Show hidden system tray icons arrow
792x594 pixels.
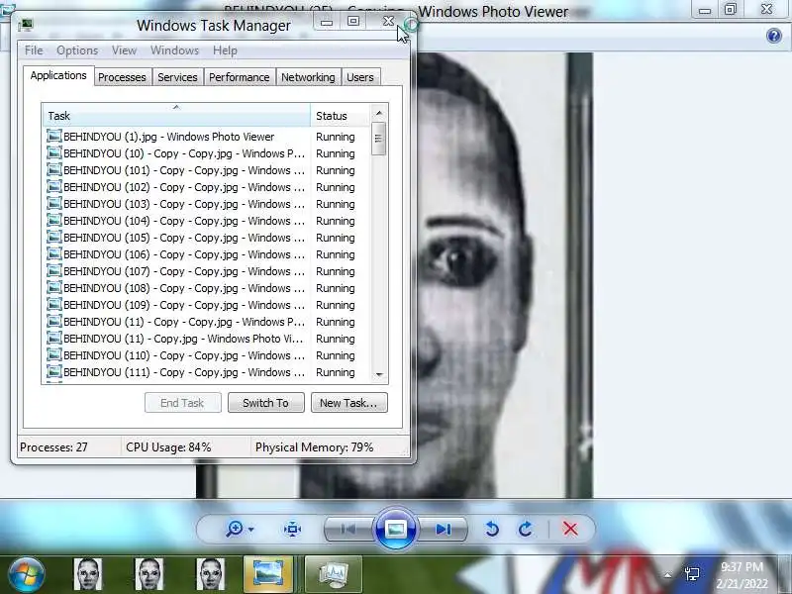coord(667,575)
